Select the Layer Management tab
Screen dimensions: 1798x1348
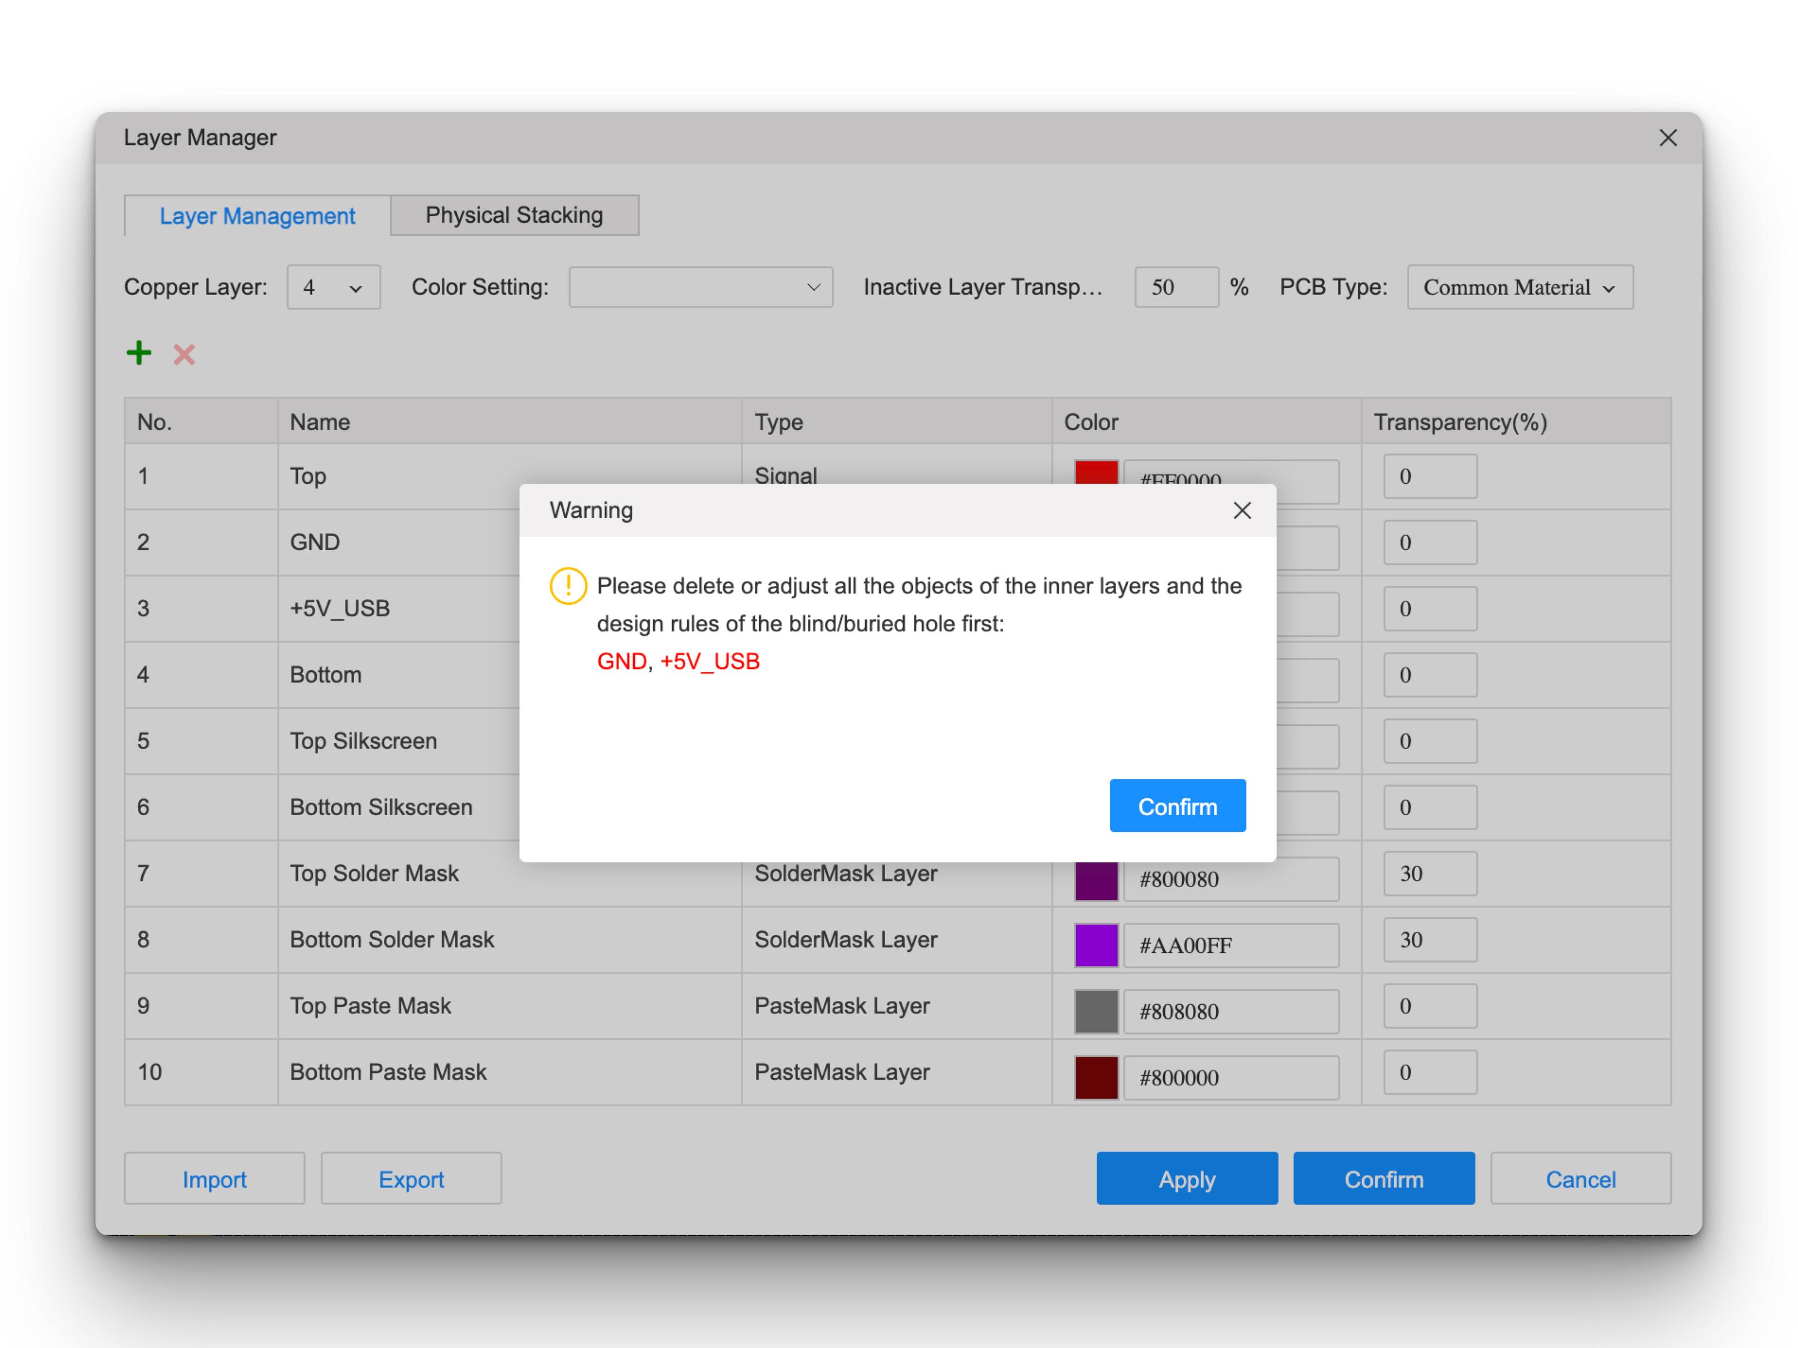257,216
